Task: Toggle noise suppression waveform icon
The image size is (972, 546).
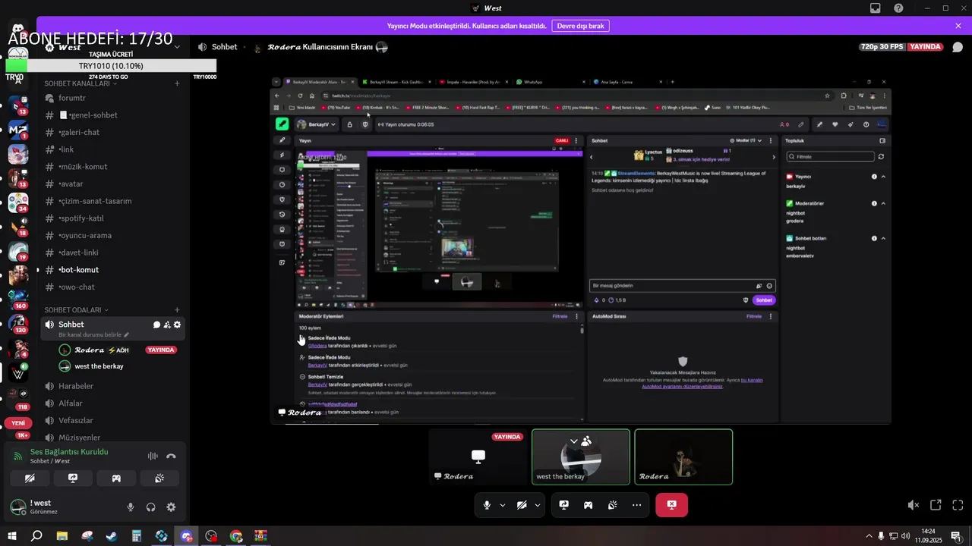Action: [153, 456]
